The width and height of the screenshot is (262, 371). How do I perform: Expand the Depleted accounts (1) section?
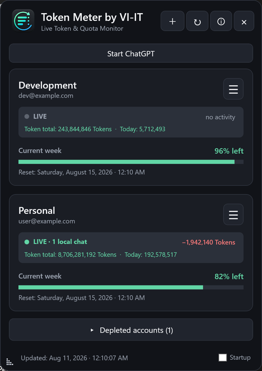tap(131, 330)
